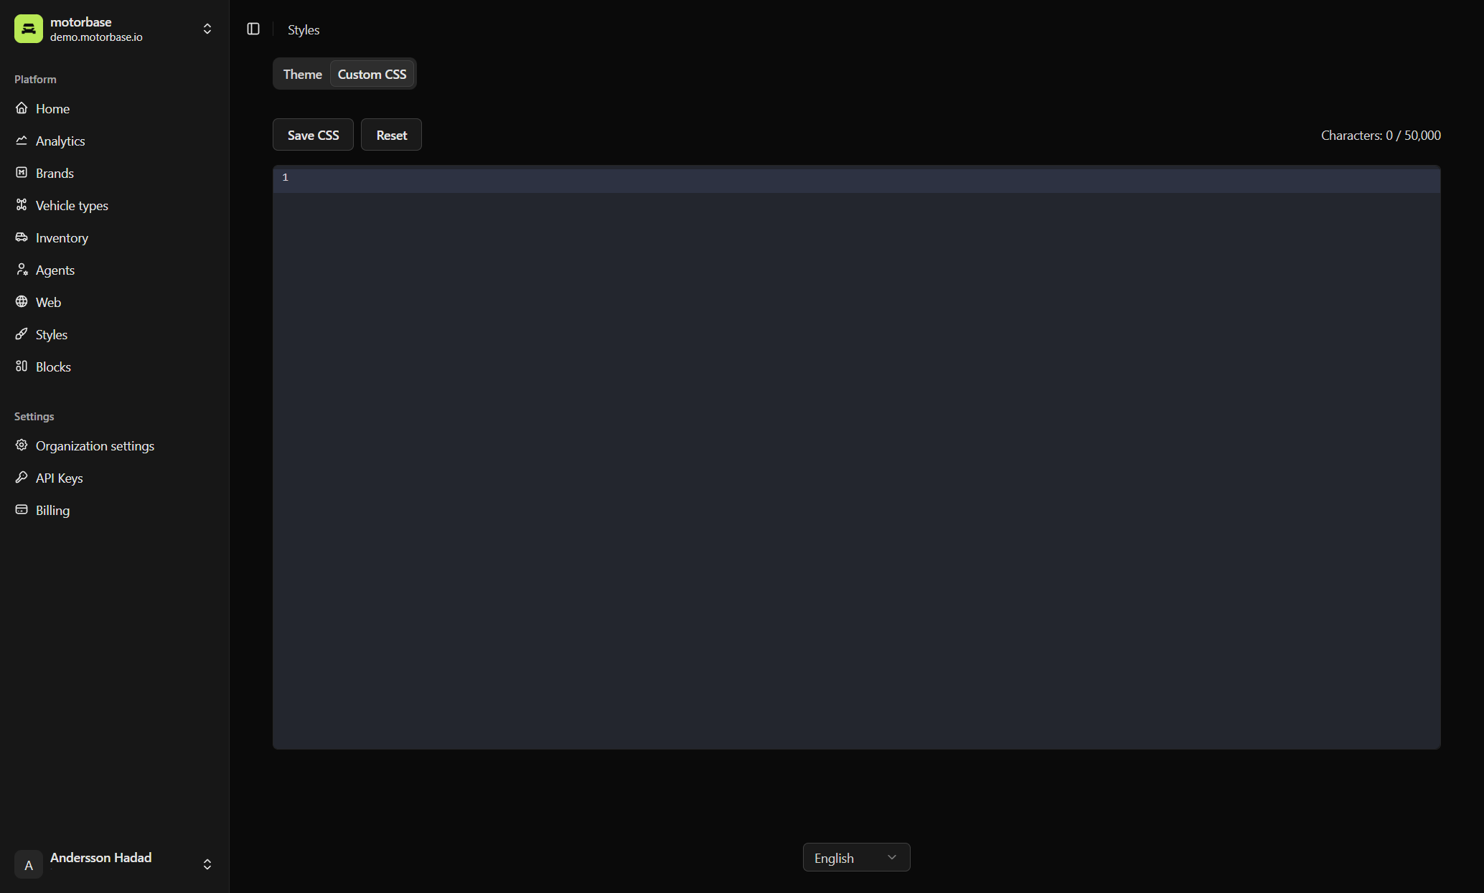
Task: Click the demo.motorbase.io domain text
Action: (96, 37)
